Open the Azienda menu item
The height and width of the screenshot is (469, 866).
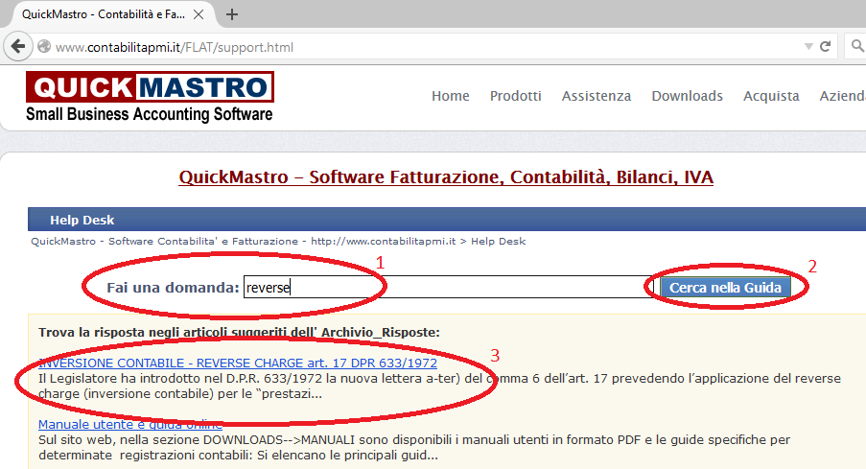[843, 96]
